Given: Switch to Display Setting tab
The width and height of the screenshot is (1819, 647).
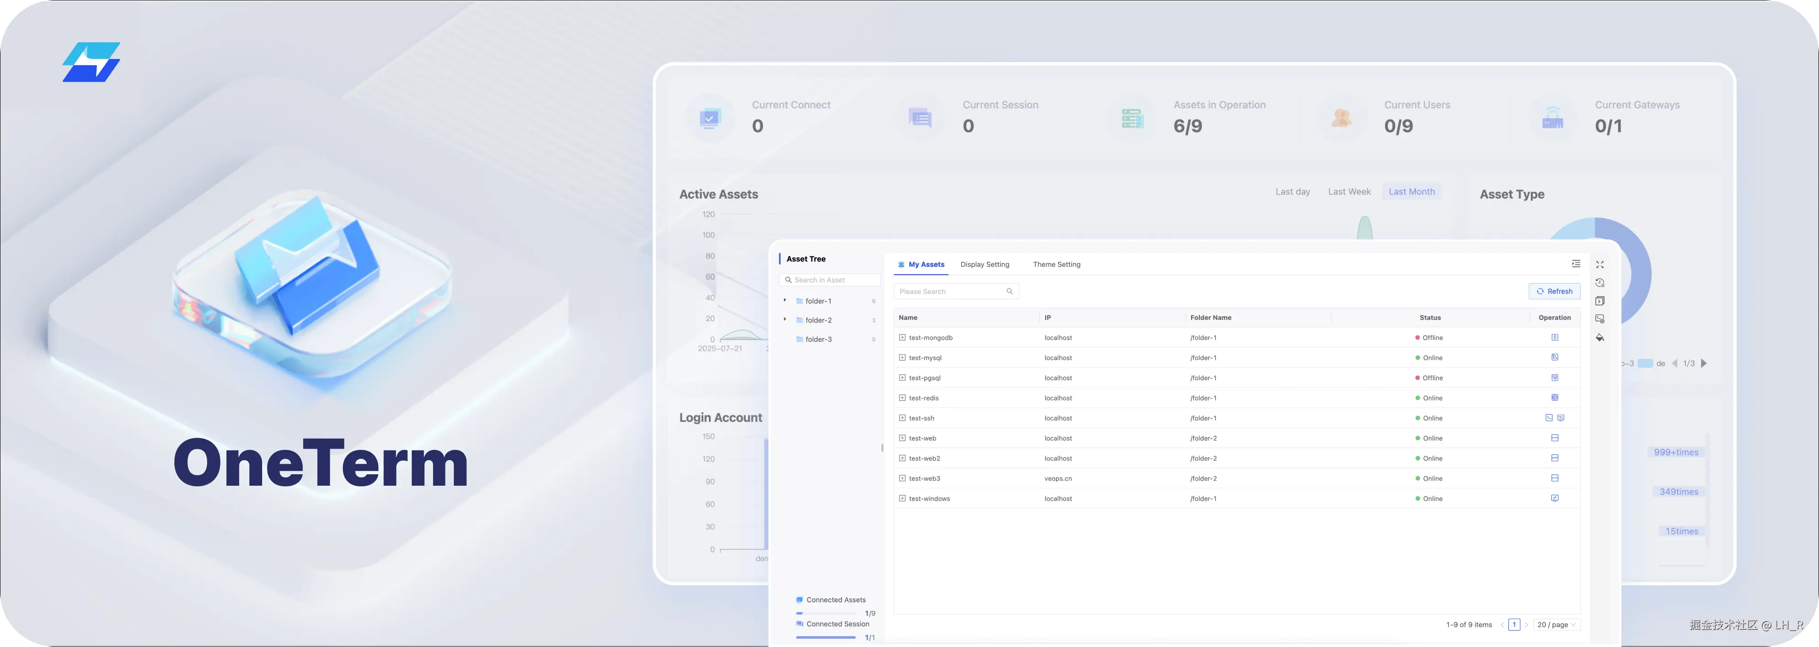Looking at the screenshot, I should tap(984, 265).
